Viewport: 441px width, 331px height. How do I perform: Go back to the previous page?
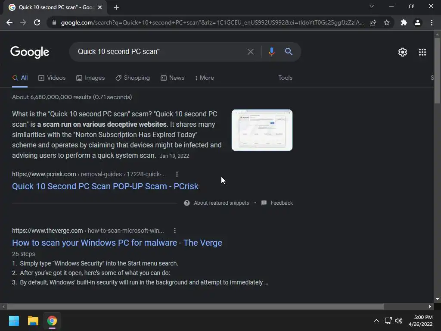coord(9,22)
